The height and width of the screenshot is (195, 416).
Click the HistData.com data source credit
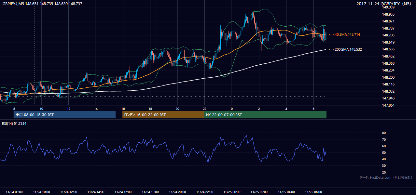coord(386,177)
